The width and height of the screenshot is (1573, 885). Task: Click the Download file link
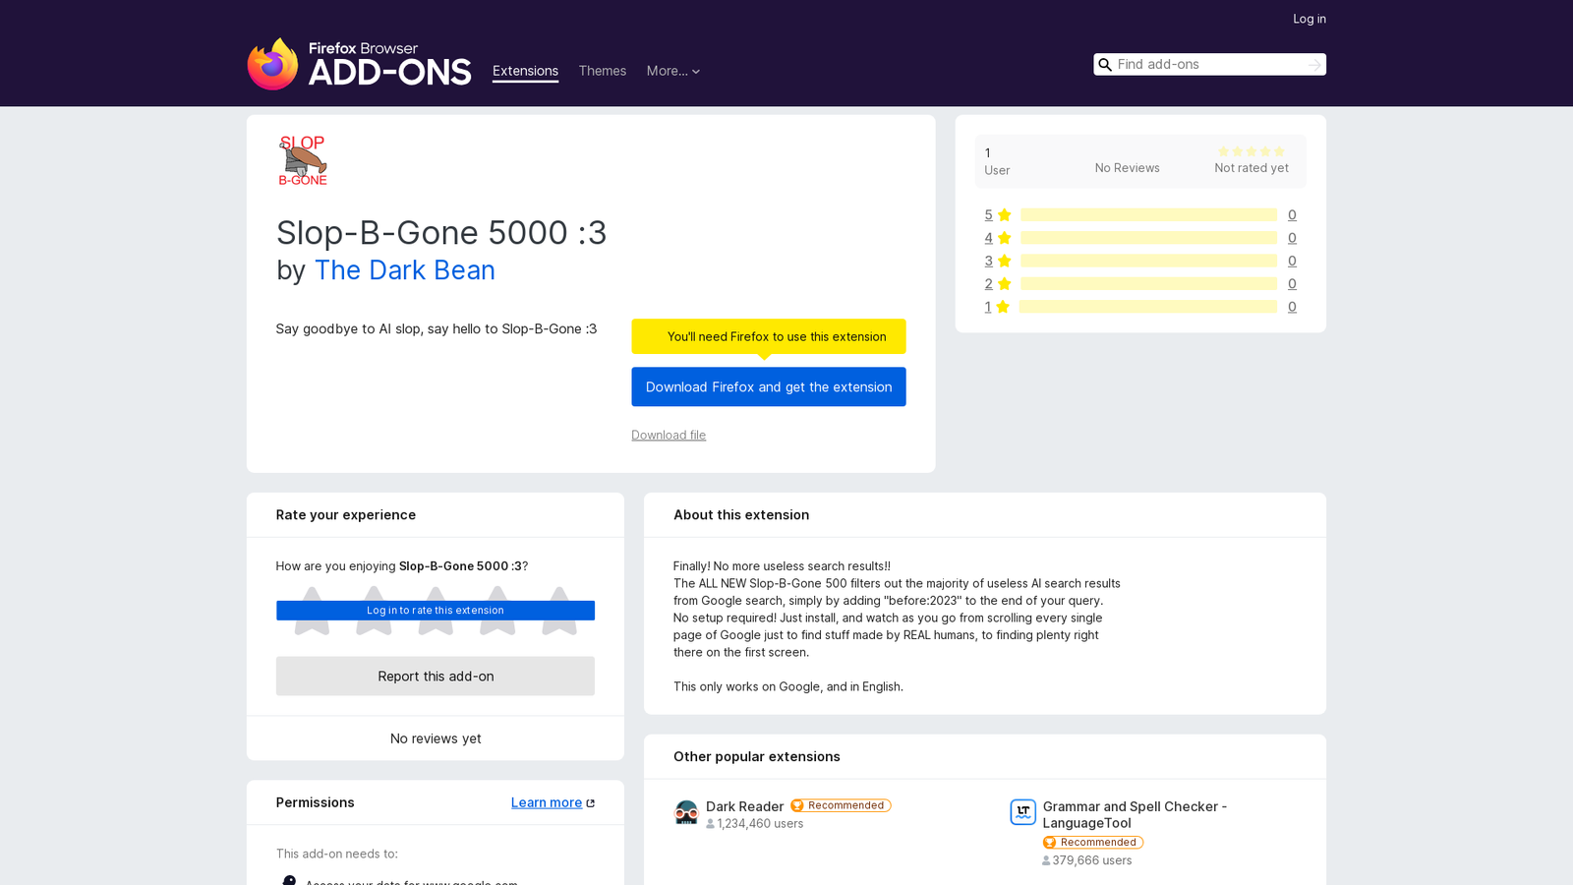[669, 436]
